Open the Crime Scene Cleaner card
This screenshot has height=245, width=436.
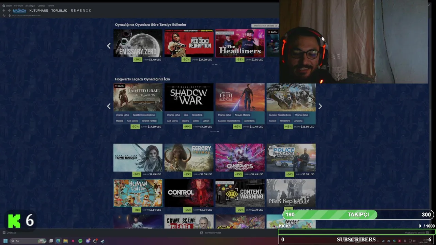(189, 222)
